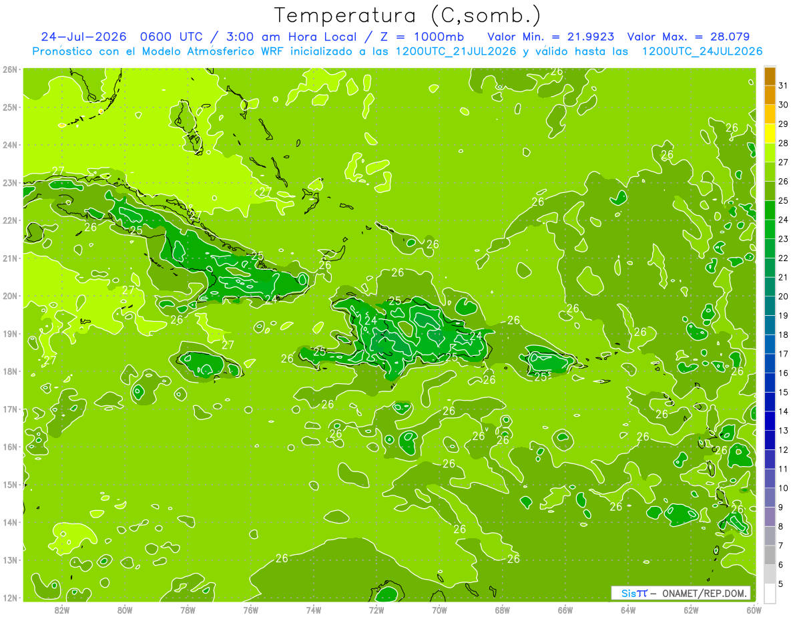Screen dimensions: 801x619
Task: Click the "17N" latitude label
Action: (10, 409)
